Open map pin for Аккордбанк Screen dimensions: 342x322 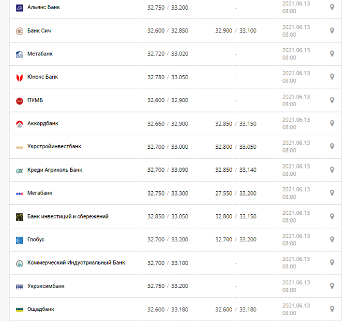332,123
